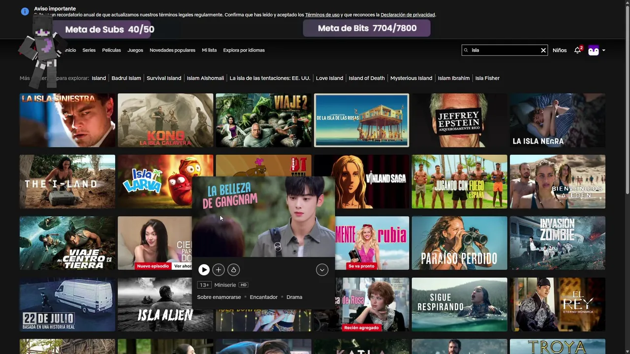Screen dimensions: 630x354
Task: Open notifications bell
Action: [578, 50]
